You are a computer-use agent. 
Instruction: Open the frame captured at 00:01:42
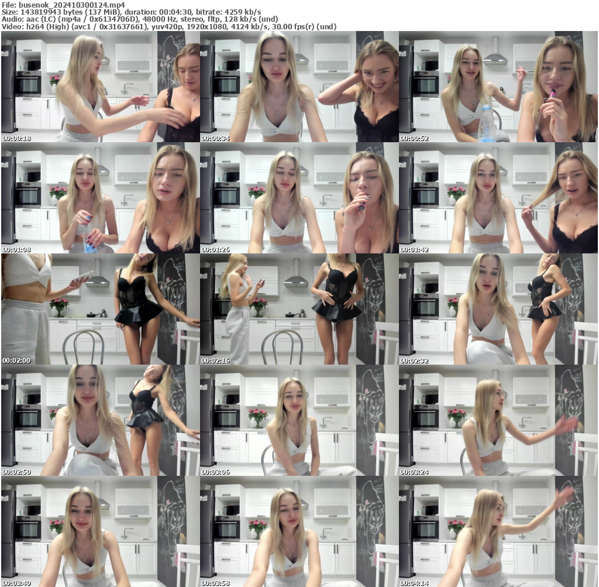498,199
